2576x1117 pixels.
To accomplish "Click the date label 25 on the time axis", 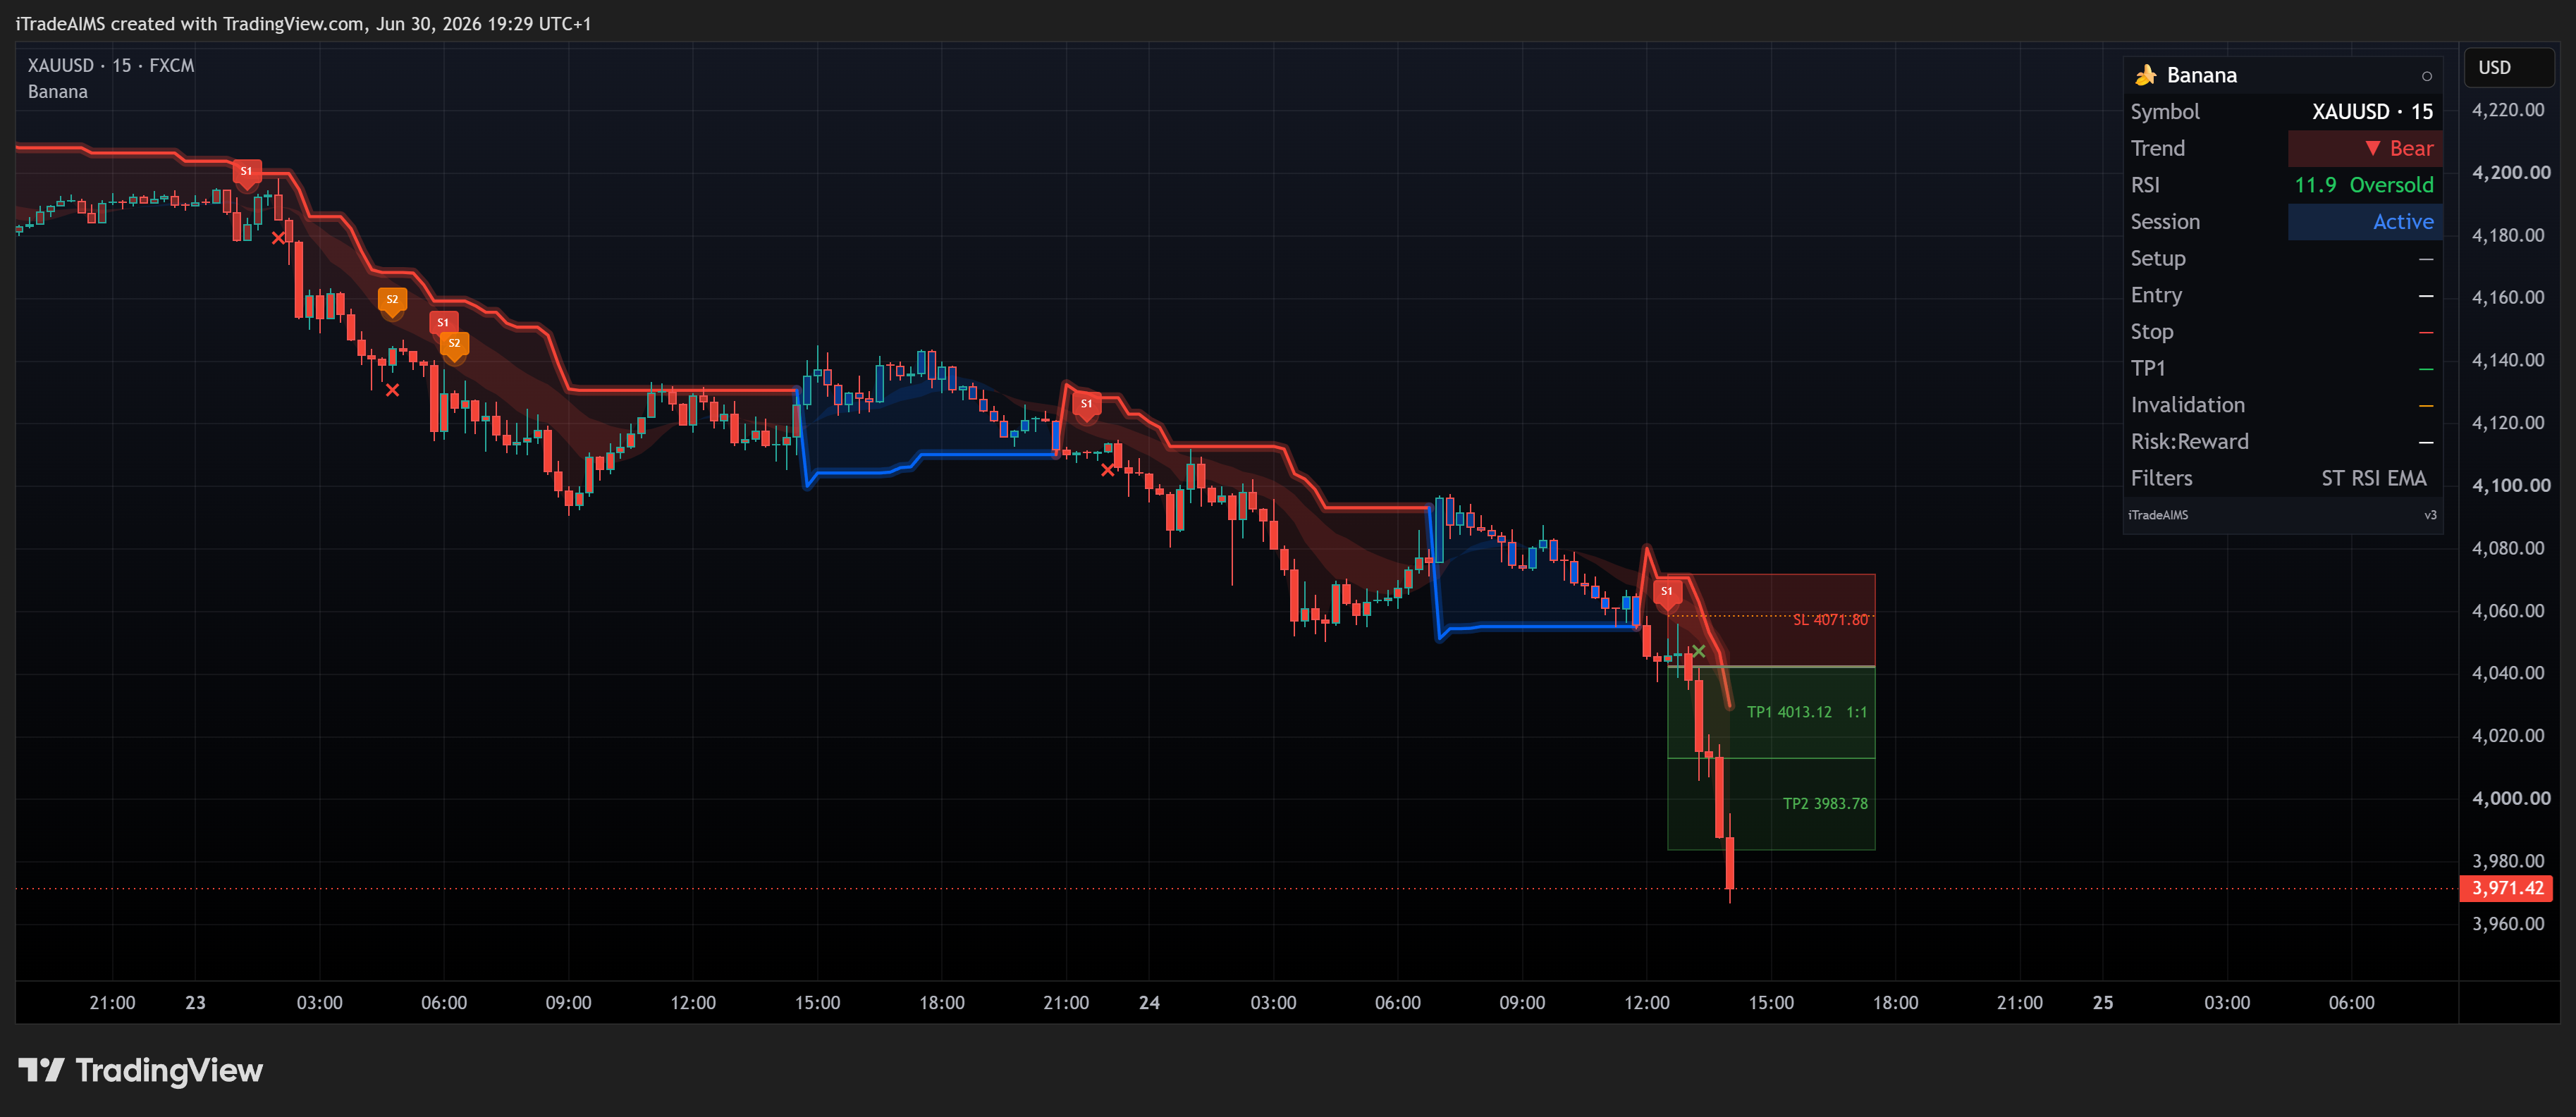I will pos(2103,1002).
